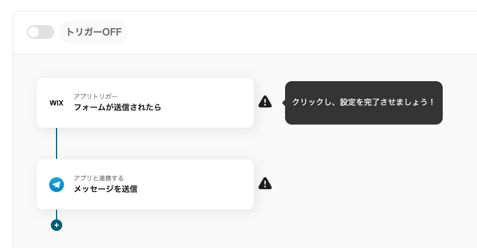Click warning icon beside Telegram message step
Viewport: 477px width, 248px height.
(x=265, y=183)
